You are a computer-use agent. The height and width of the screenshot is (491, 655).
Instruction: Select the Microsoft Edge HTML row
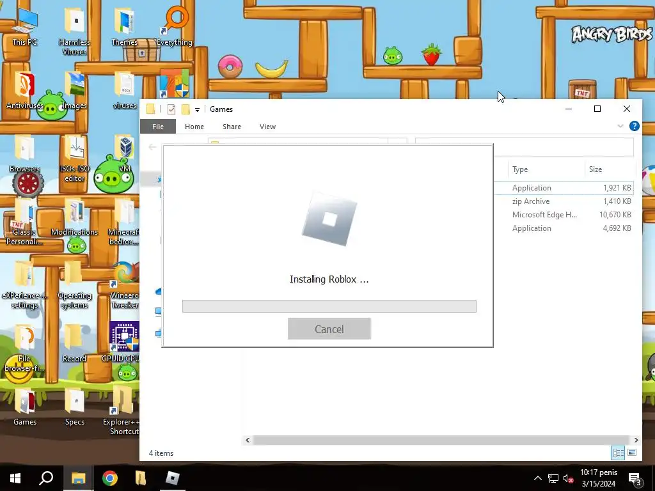564,215
